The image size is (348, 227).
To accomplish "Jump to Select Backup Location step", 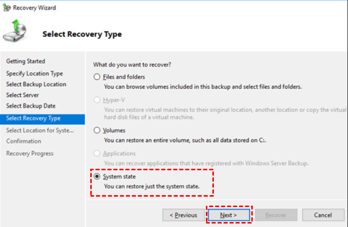I will pos(36,84).
